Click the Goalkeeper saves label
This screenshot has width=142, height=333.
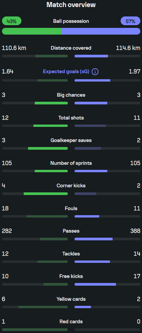click(71, 140)
